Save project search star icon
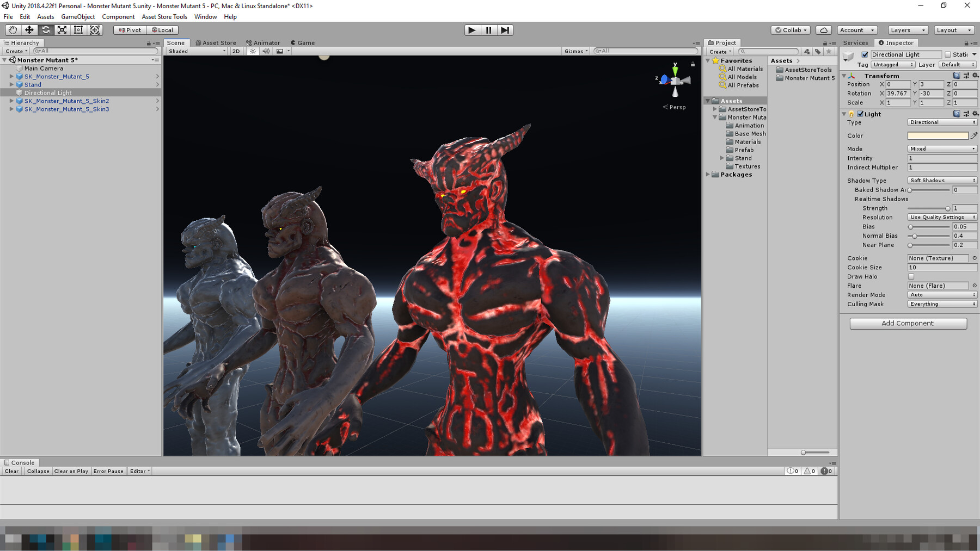980x551 pixels. 829,52
